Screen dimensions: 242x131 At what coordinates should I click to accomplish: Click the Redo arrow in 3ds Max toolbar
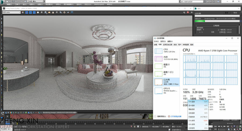point(21,1)
